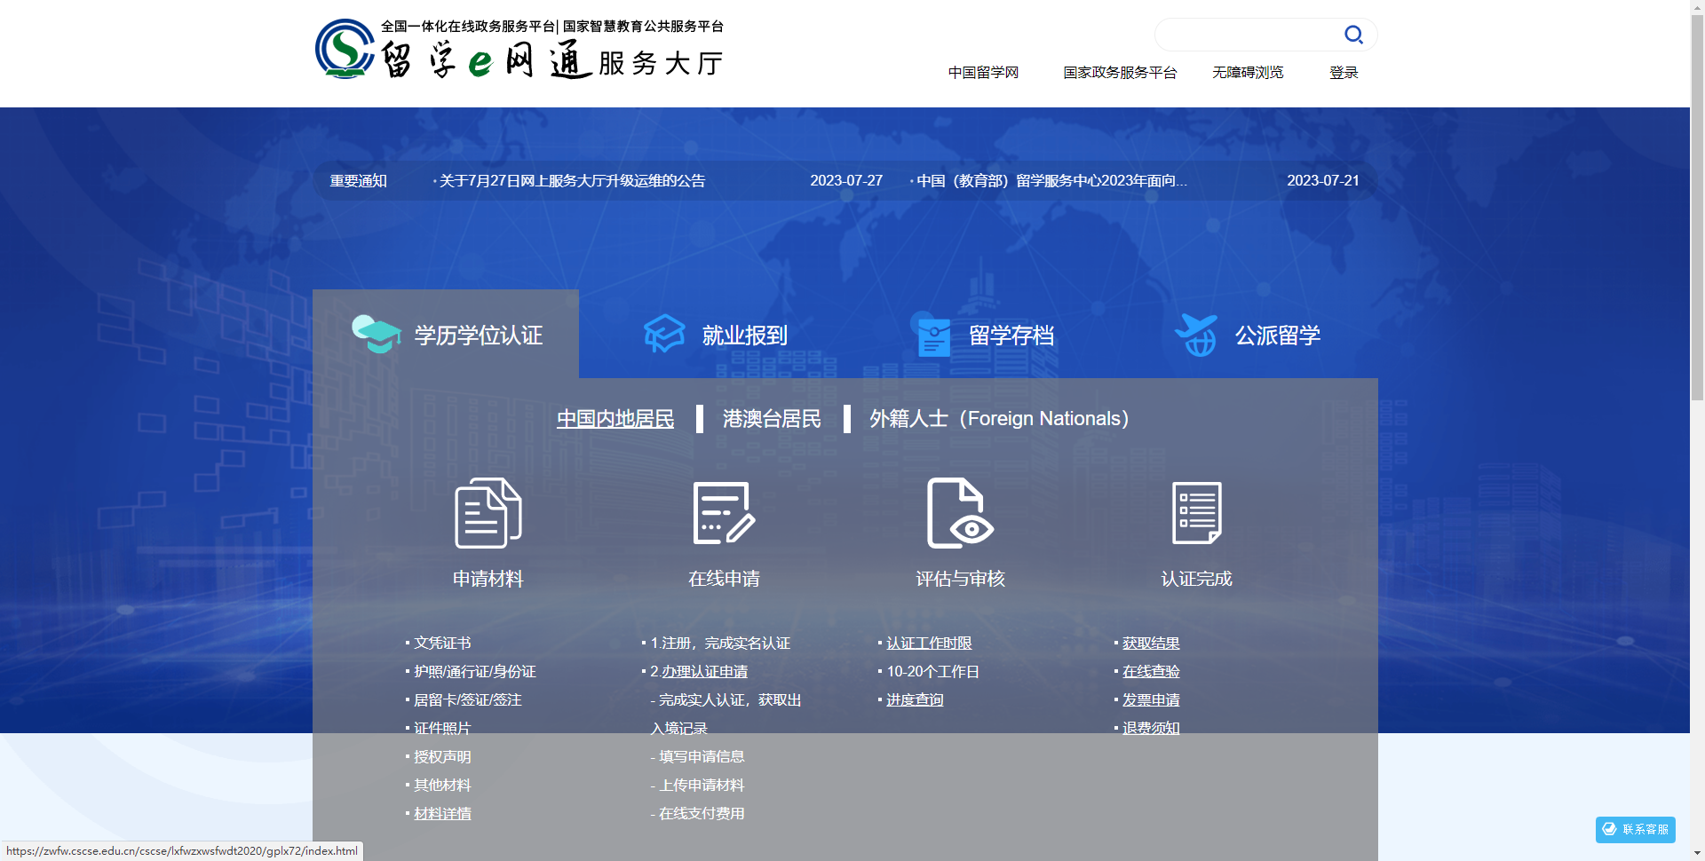Open the 7月27日 upgrade maintenance notice
Viewport: 1705px width, 861px height.
click(x=572, y=181)
